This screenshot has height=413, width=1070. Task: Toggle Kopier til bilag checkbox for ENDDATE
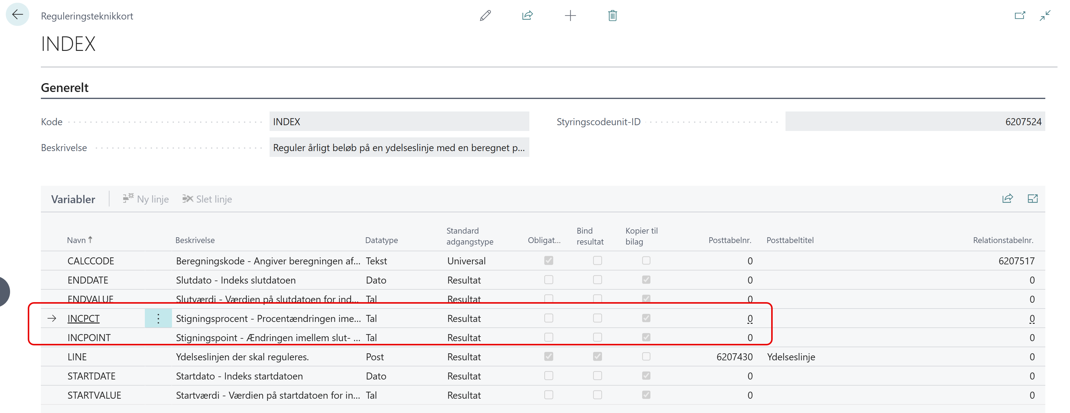pos(646,280)
